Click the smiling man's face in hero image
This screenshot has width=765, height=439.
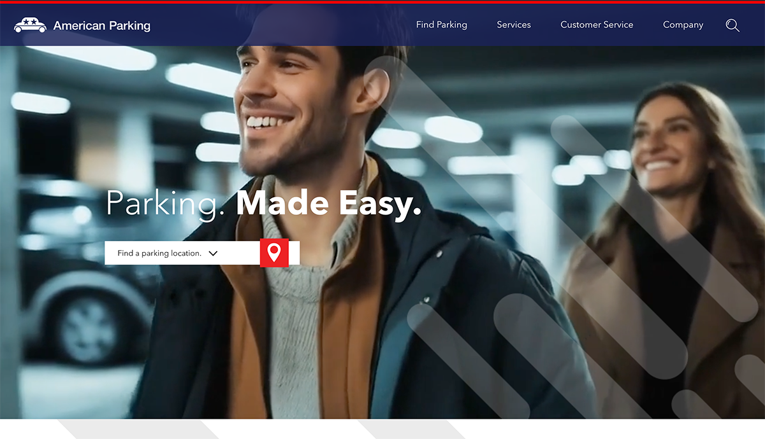pos(290,108)
